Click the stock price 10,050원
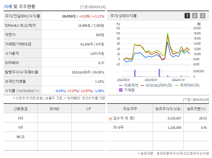The width and height of the screenshot is (212, 158). [69, 16]
